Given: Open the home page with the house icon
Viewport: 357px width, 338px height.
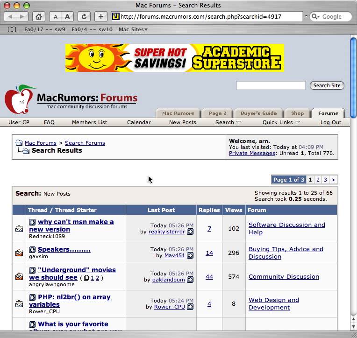Looking at the screenshot, I should pyautogui.click(x=39, y=17).
